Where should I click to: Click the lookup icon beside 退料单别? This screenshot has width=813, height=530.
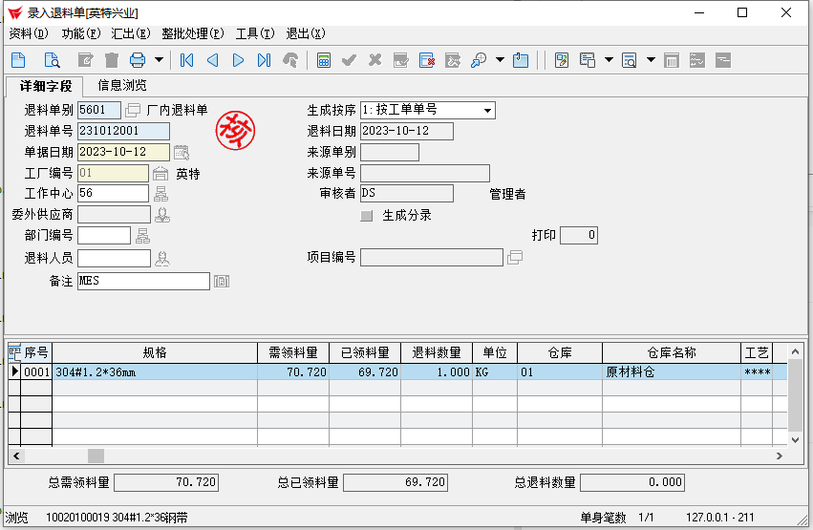click(x=133, y=110)
